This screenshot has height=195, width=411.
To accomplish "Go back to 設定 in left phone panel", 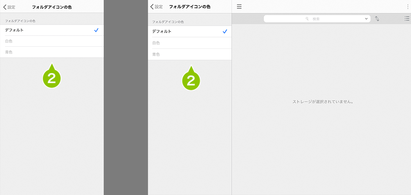I will [9, 7].
